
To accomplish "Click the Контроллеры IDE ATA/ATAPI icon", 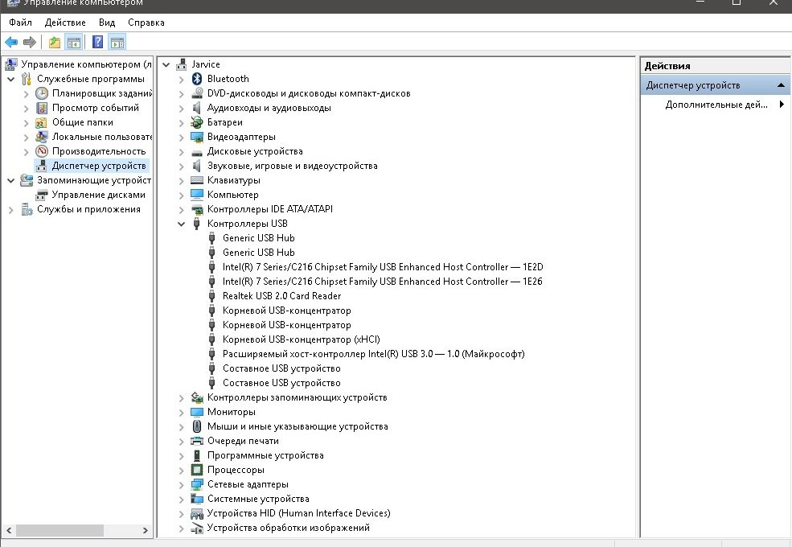I will pyautogui.click(x=197, y=209).
